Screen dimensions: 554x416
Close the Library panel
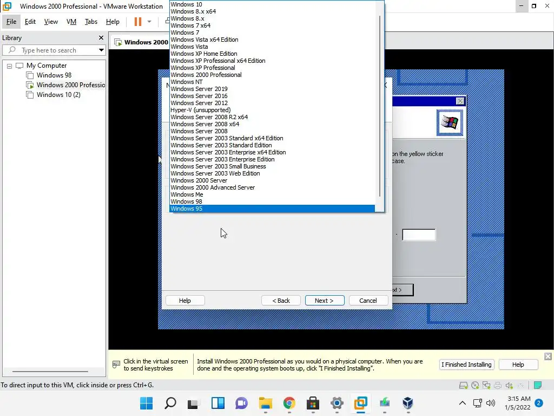pyautogui.click(x=101, y=37)
